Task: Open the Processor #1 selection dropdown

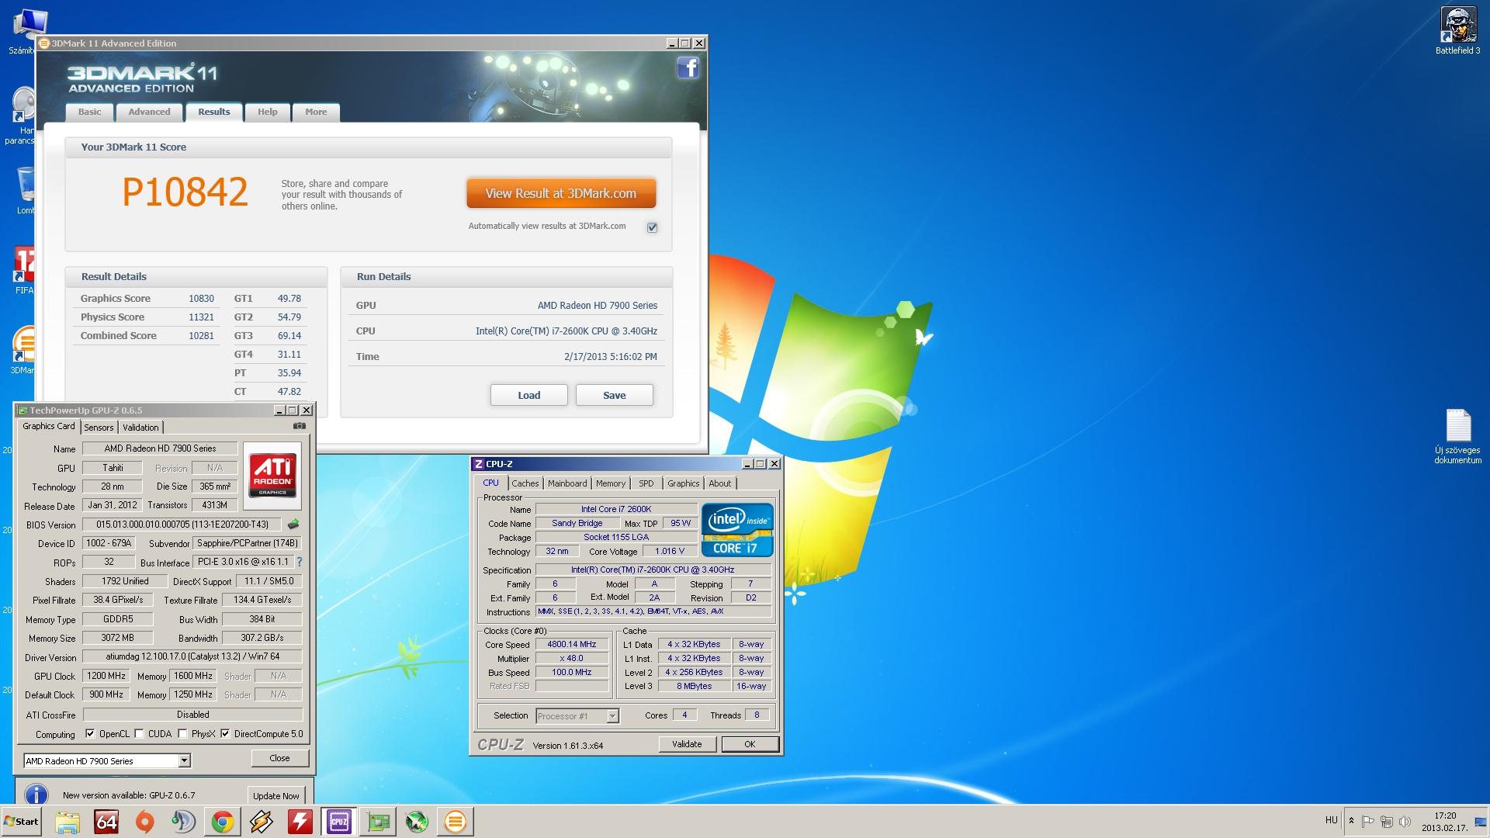Action: tap(612, 716)
